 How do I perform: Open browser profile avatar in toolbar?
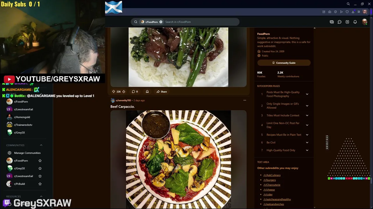tap(365, 12)
